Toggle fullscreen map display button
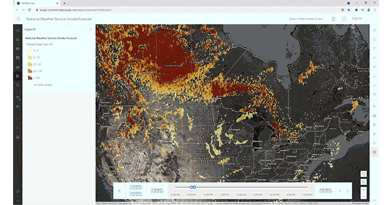 point(364,174)
